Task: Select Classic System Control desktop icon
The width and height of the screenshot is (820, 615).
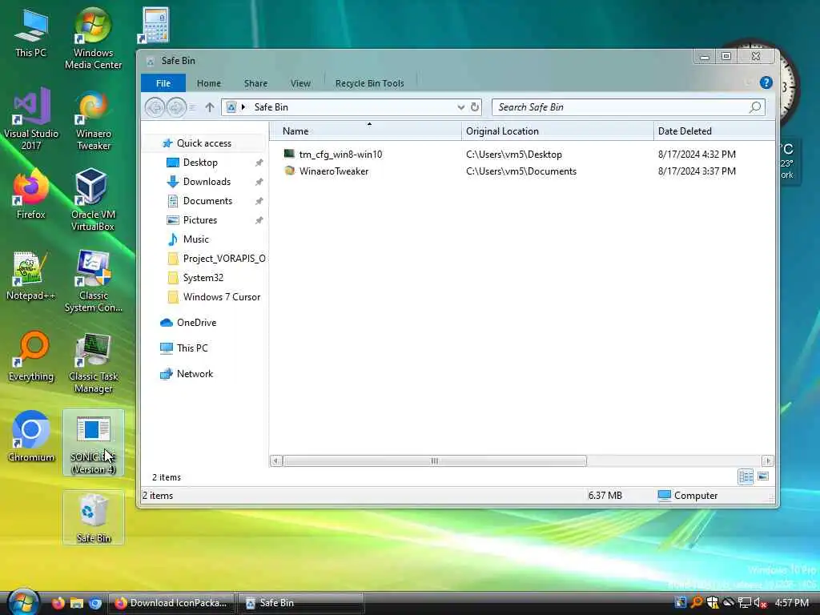Action: point(93,281)
